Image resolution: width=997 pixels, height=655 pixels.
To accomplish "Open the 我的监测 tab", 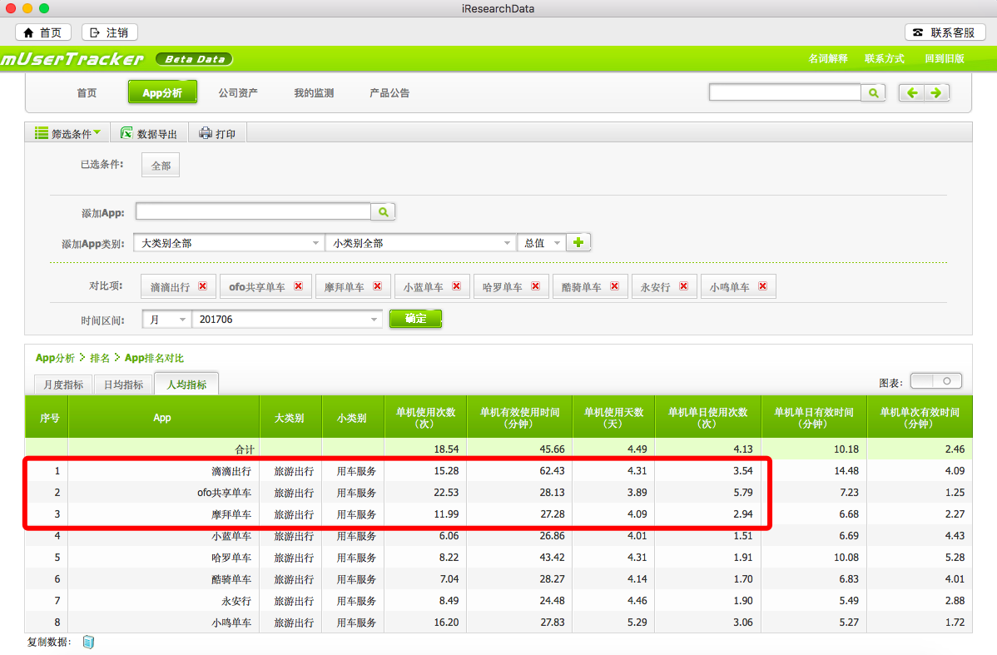I will click(314, 93).
